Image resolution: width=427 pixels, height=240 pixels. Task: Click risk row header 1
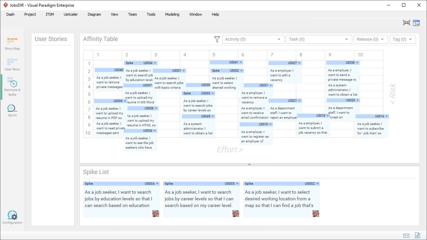click(89, 64)
